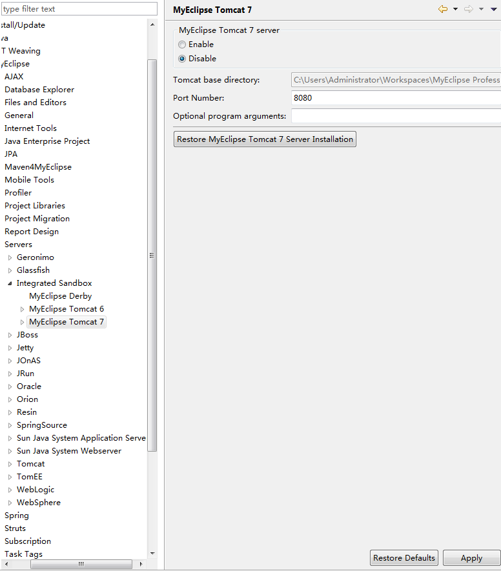Select the AJAX preferences item
The image size is (501, 571).
pyautogui.click(x=14, y=77)
